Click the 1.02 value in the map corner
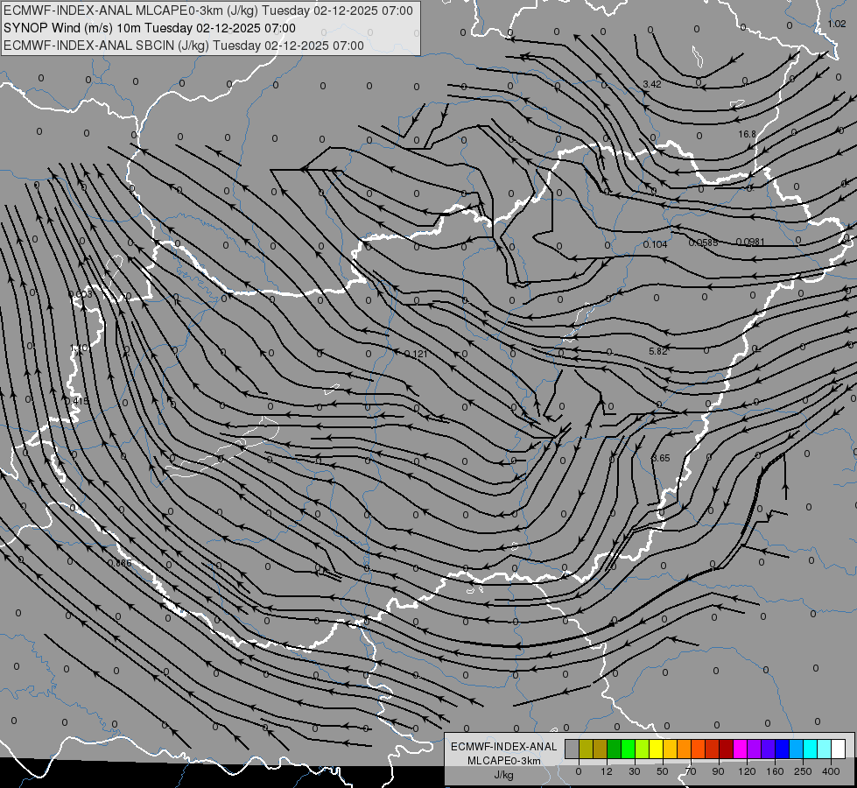Screen dimensions: 857x788 tap(837, 24)
